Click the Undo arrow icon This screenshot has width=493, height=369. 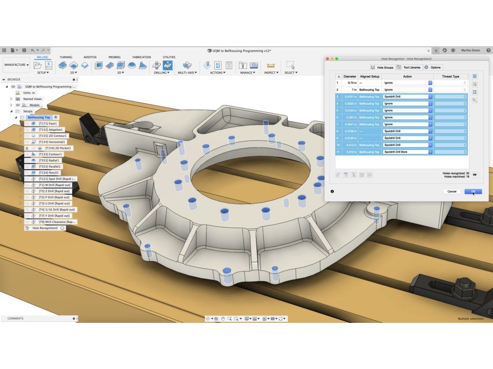pyautogui.click(x=33, y=50)
